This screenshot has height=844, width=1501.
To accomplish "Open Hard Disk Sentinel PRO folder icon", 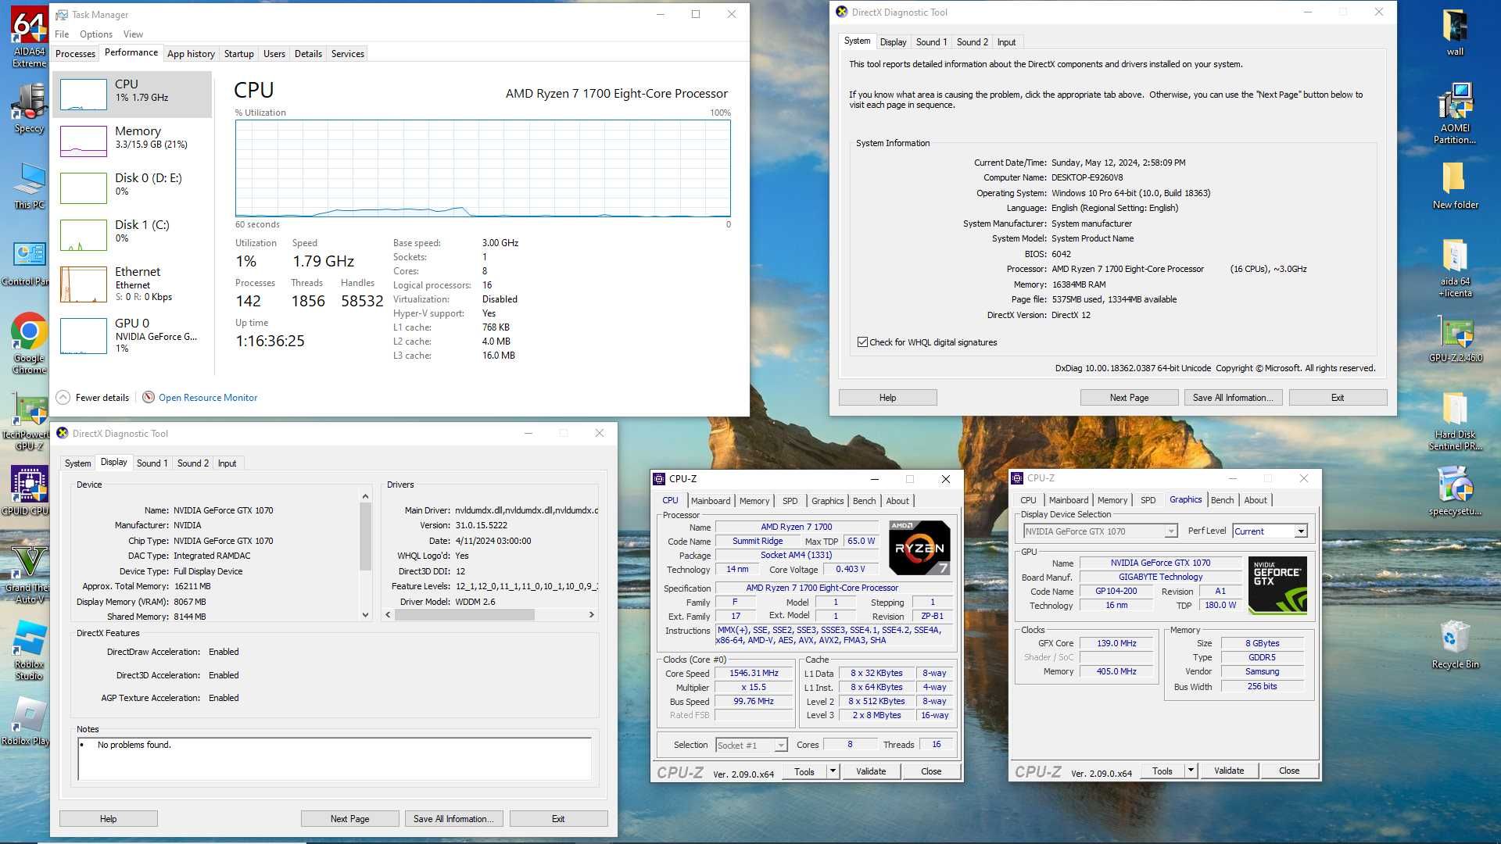I will click(1455, 421).
